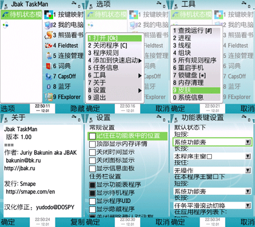Select 连接管理 icon in Jbak TaskMan screen

tap(49, 56)
